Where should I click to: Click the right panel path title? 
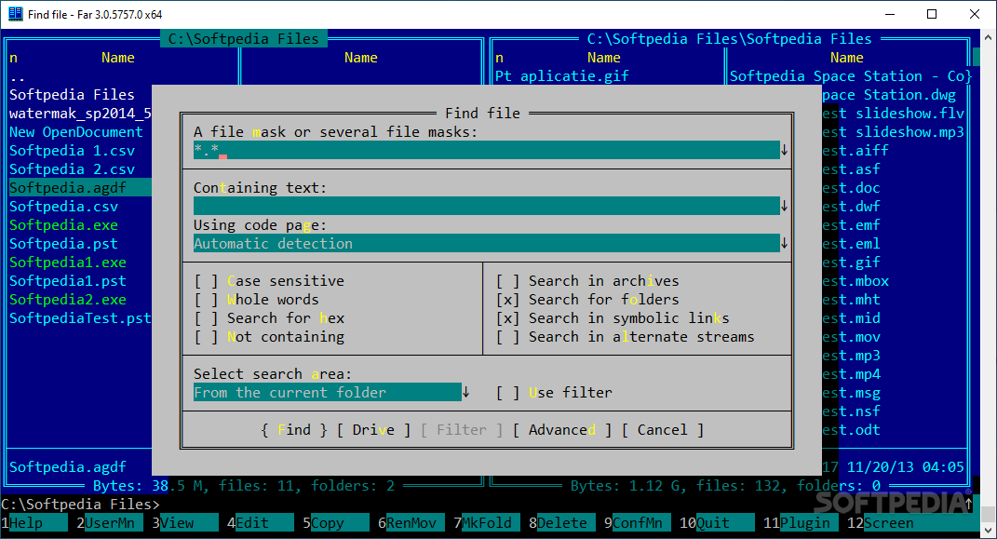729,39
